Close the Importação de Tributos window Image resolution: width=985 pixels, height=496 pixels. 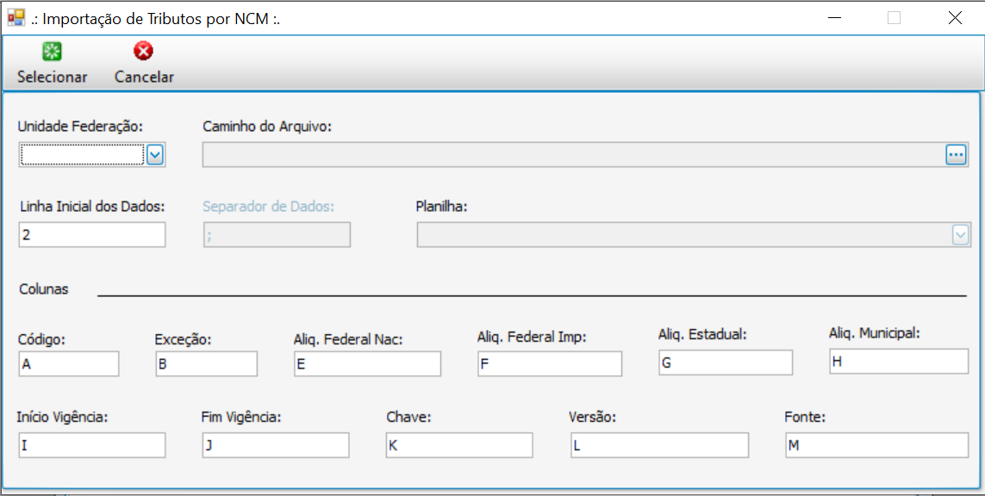pyautogui.click(x=955, y=18)
